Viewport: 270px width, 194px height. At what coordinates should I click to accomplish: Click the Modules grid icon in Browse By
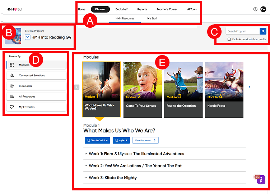12,65
